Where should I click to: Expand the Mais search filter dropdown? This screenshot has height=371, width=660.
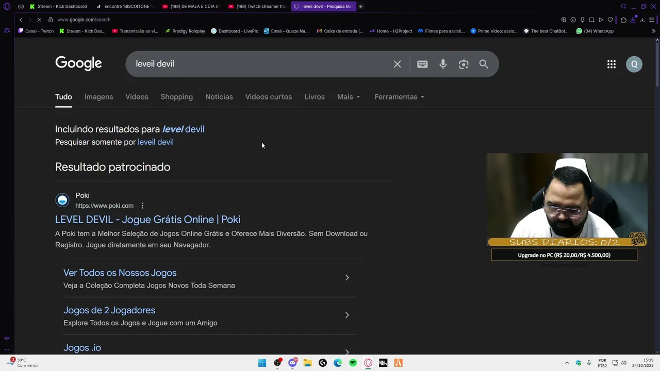[x=349, y=97]
